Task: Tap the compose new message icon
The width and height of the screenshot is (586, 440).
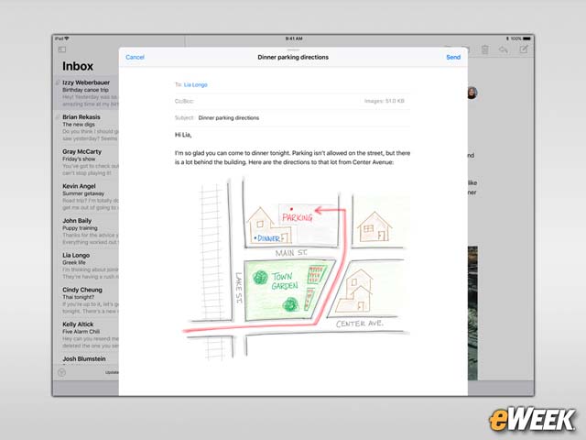Action: click(524, 49)
